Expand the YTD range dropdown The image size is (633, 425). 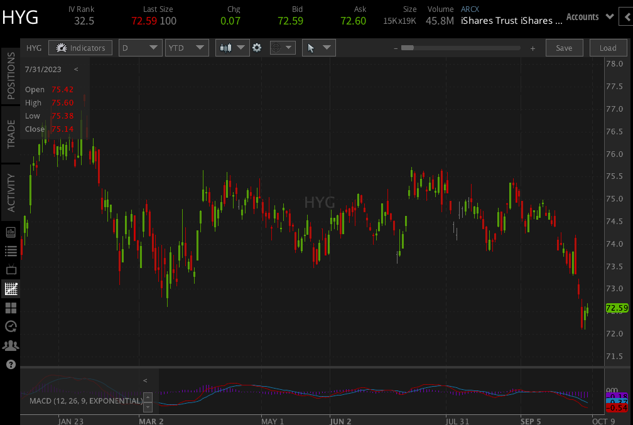pos(187,48)
